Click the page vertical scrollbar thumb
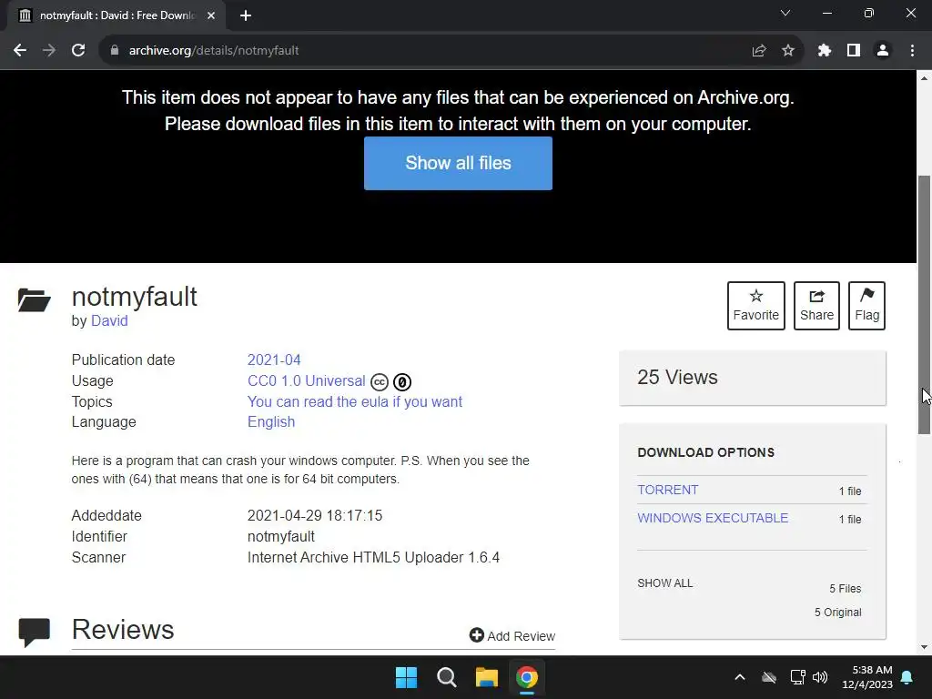This screenshot has width=932, height=699. click(x=924, y=304)
